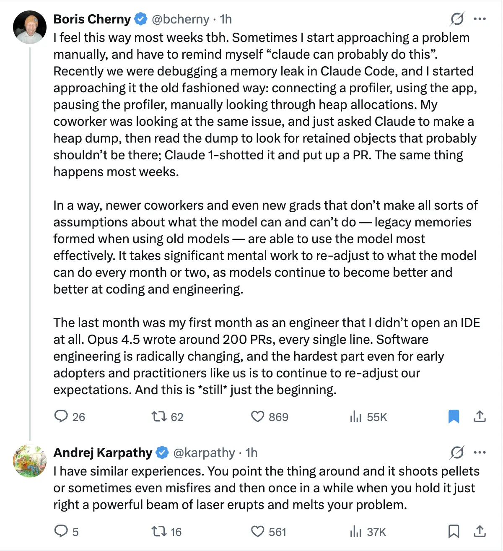Click Andrej Karpathy's display name
Viewport: 503px width, 551px height.
click(x=103, y=453)
